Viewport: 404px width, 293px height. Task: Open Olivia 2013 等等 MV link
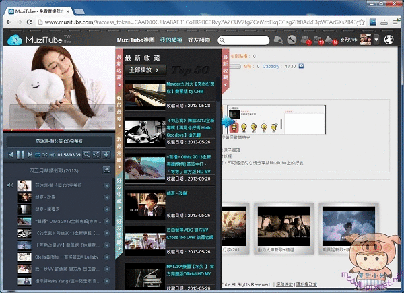coord(190,164)
